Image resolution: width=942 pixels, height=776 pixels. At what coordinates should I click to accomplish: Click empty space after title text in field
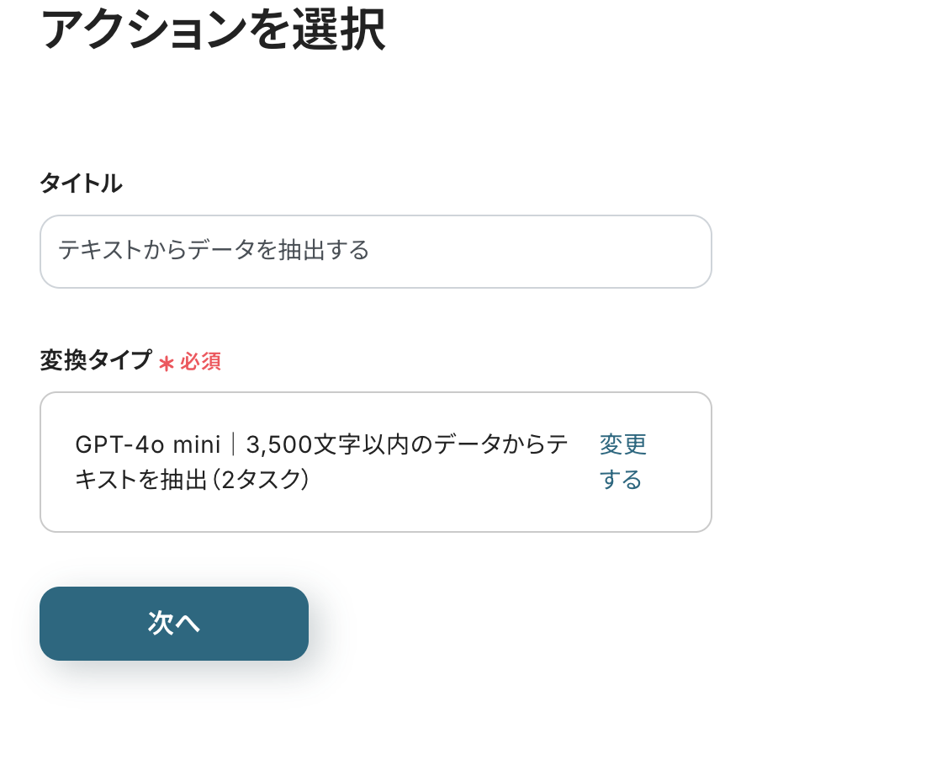538,252
